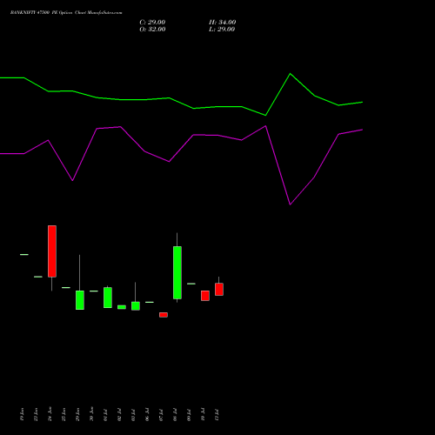The height and width of the screenshot is (435, 435).
Task: Select the red candle for 10 Jul
Action: coord(205,296)
